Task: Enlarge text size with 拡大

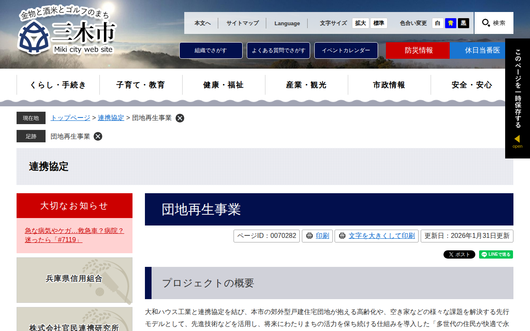Action: 361,23
